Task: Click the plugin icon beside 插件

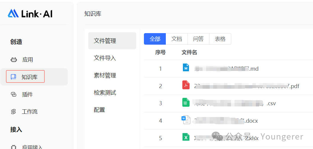Action: pyautogui.click(x=14, y=94)
